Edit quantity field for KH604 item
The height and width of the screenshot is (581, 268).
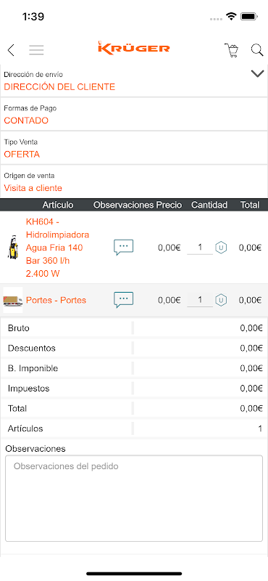[x=200, y=248]
